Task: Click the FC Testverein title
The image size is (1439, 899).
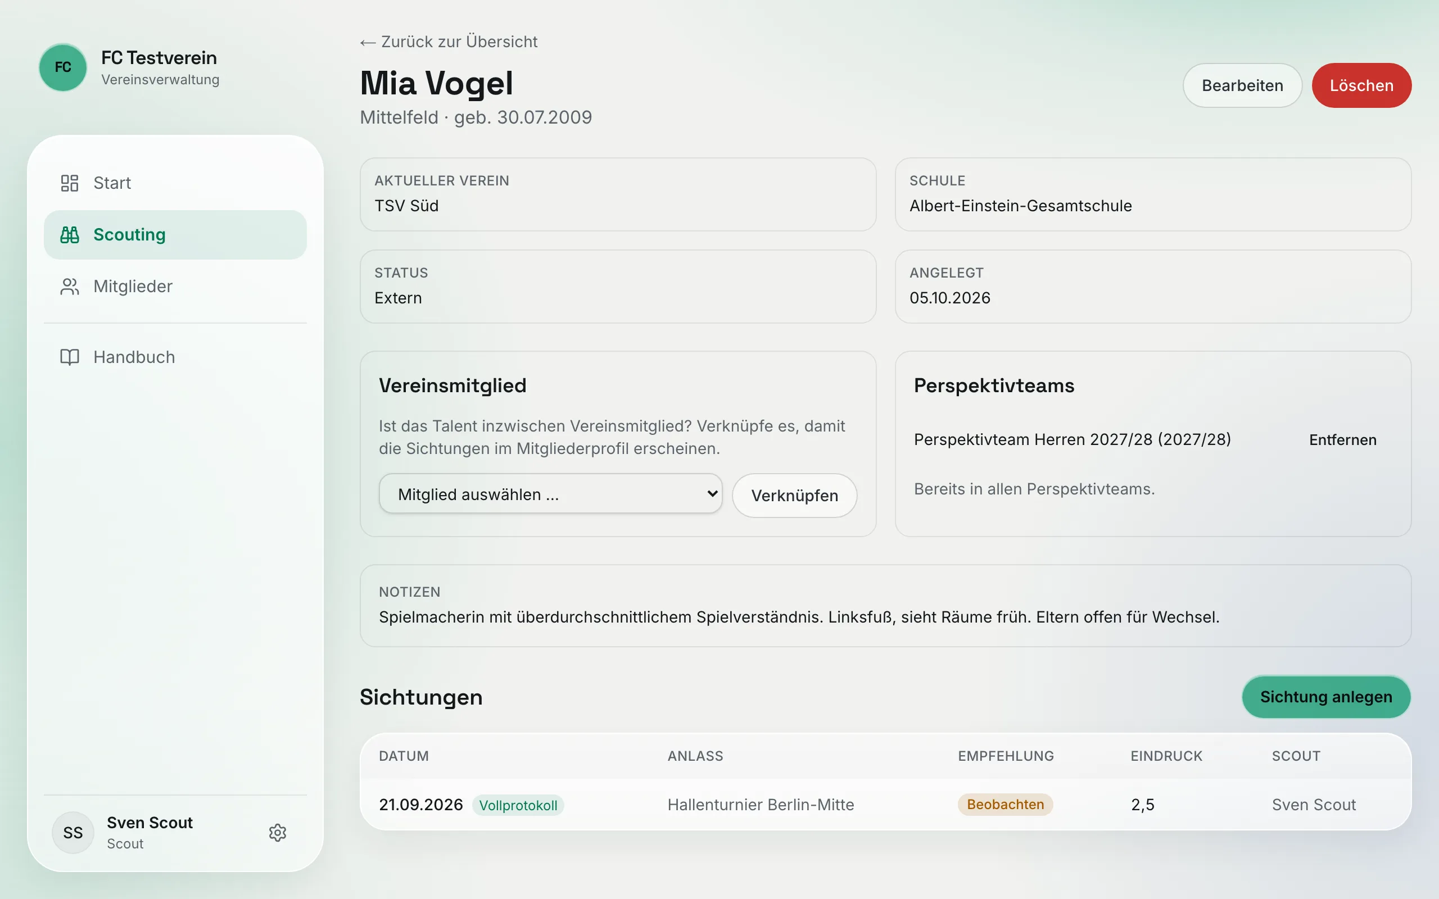Action: (x=159, y=58)
